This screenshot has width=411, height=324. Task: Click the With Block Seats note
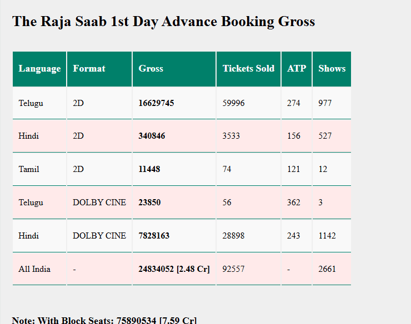(x=104, y=320)
